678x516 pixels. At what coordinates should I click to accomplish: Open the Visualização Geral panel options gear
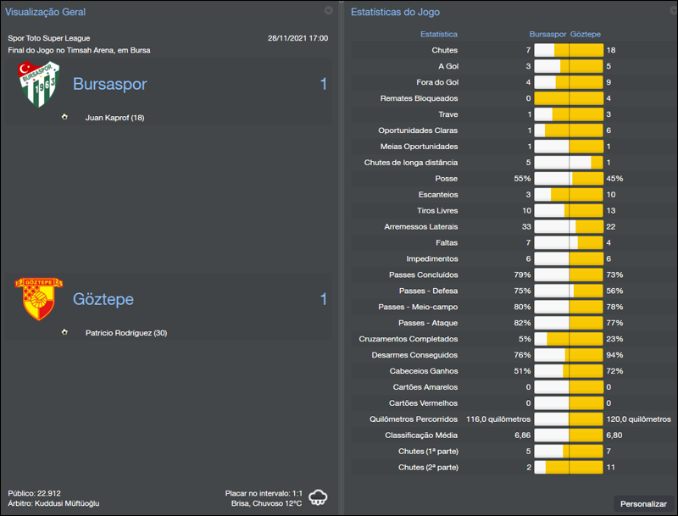coord(328,12)
